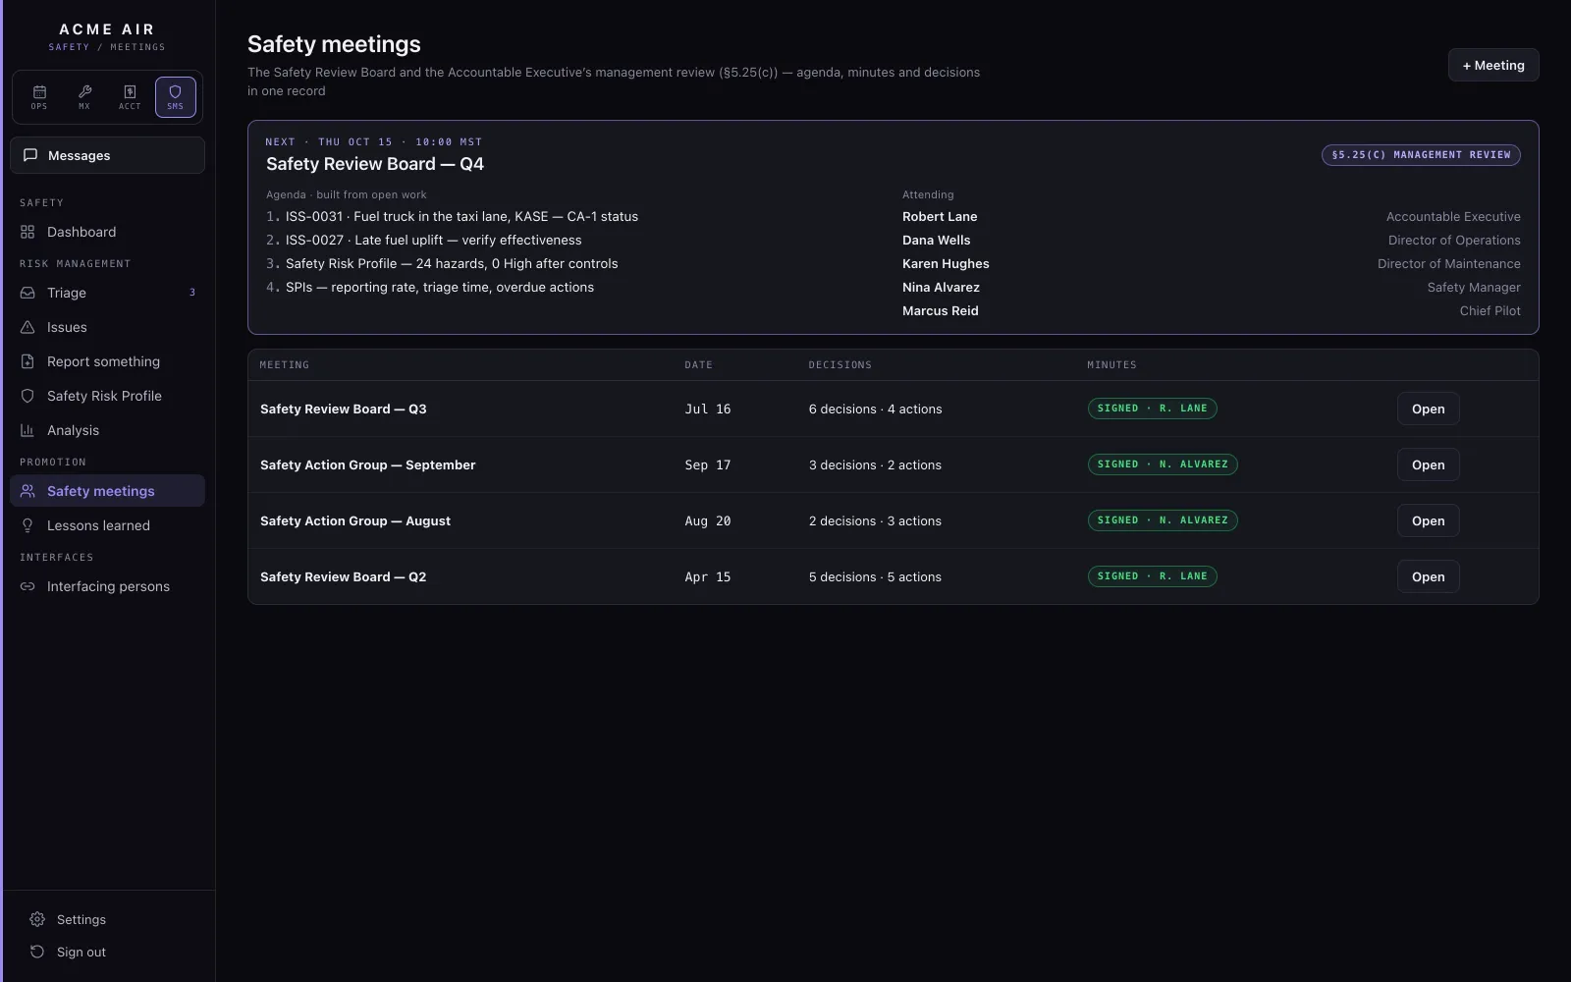The image size is (1571, 982).
Task: Click the Safety Risk Profile shield icon
Action: (27, 396)
